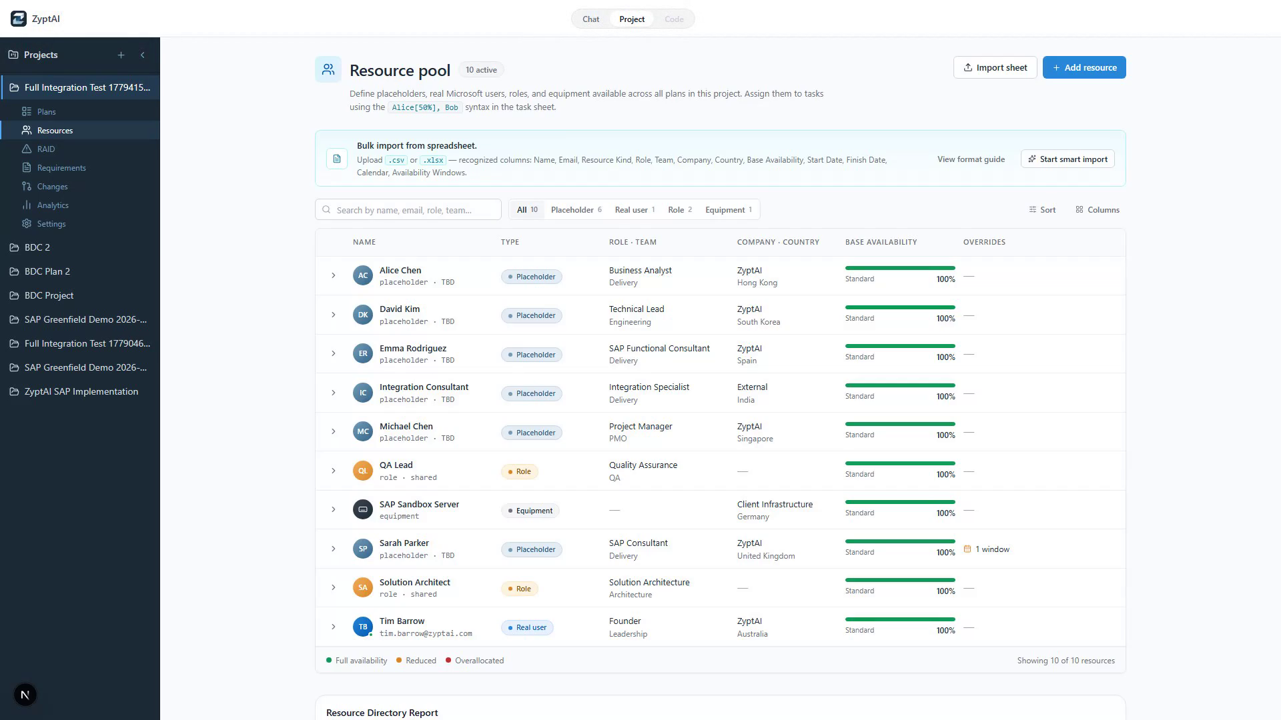Show All resources filter

pos(527,209)
